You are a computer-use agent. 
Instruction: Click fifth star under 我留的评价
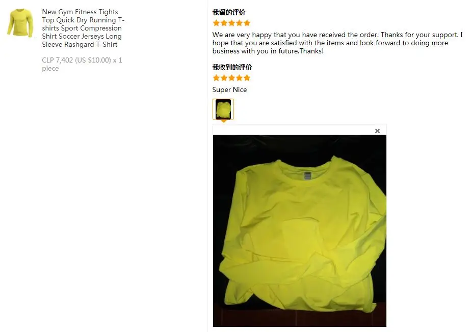[x=247, y=23]
